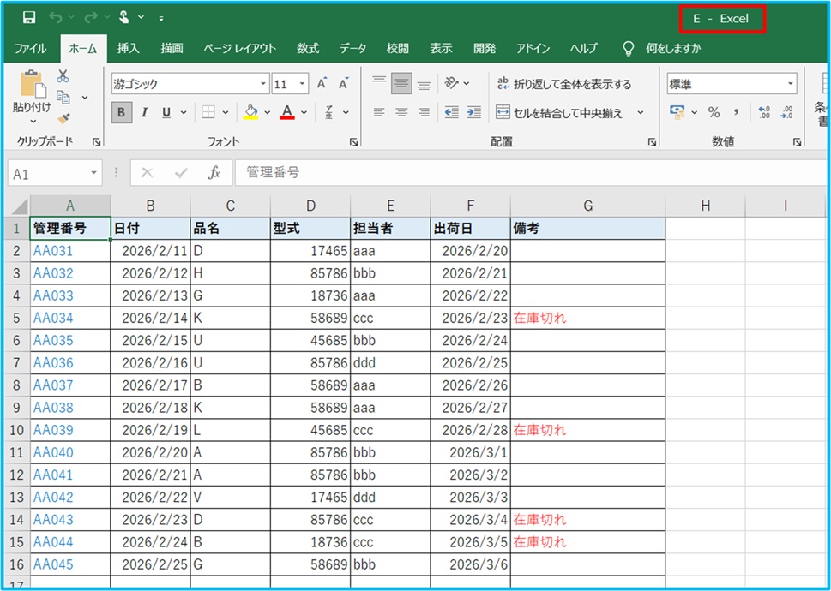Click the increase decimal places icon
The height and width of the screenshot is (591, 831).
pos(764,112)
